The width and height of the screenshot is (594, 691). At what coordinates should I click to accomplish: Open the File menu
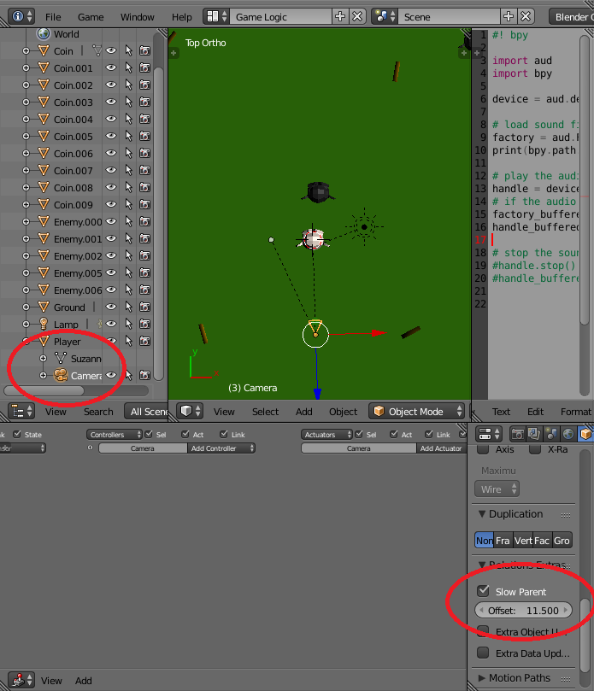(53, 17)
